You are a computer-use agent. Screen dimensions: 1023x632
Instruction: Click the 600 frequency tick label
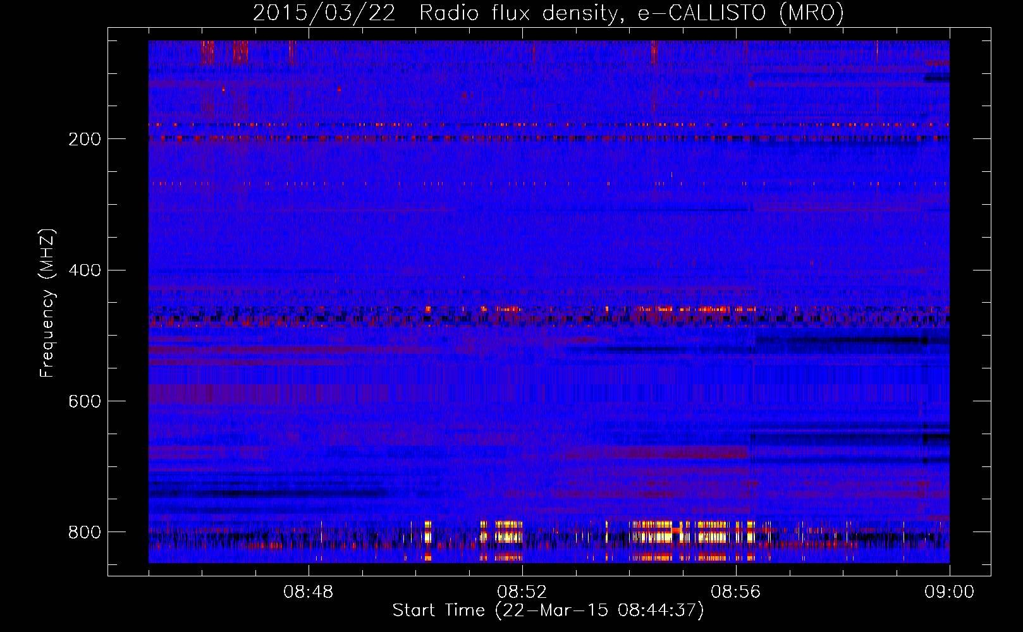pyautogui.click(x=85, y=401)
